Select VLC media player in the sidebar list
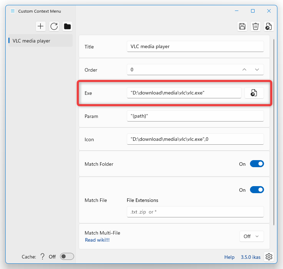 40,41
